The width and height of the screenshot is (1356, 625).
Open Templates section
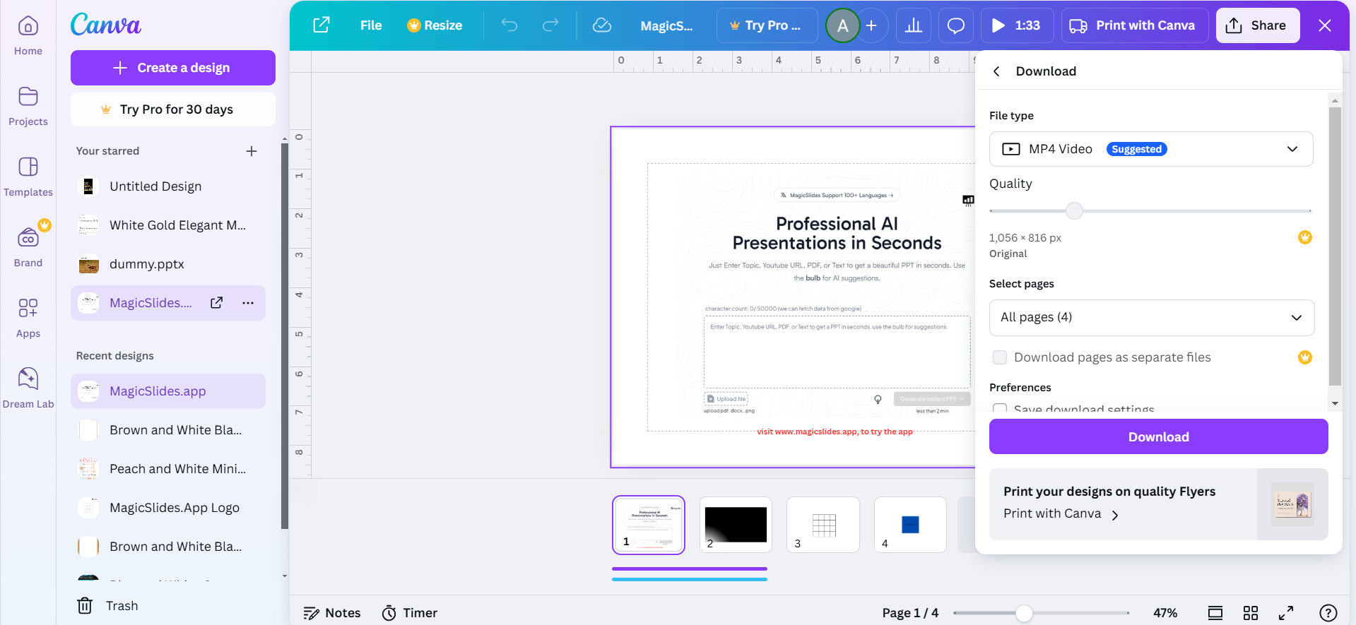pyautogui.click(x=28, y=177)
